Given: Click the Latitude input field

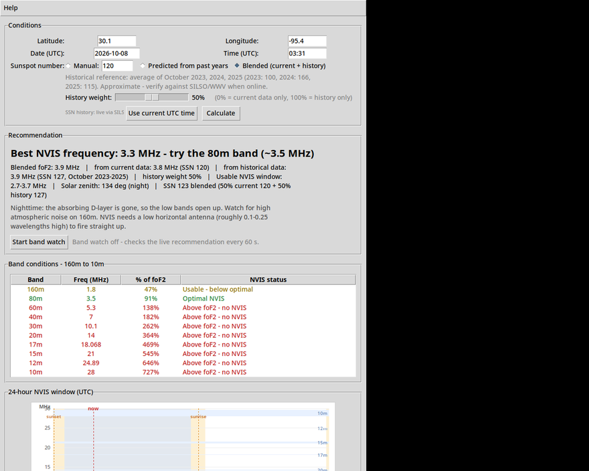Looking at the screenshot, I should click(117, 41).
